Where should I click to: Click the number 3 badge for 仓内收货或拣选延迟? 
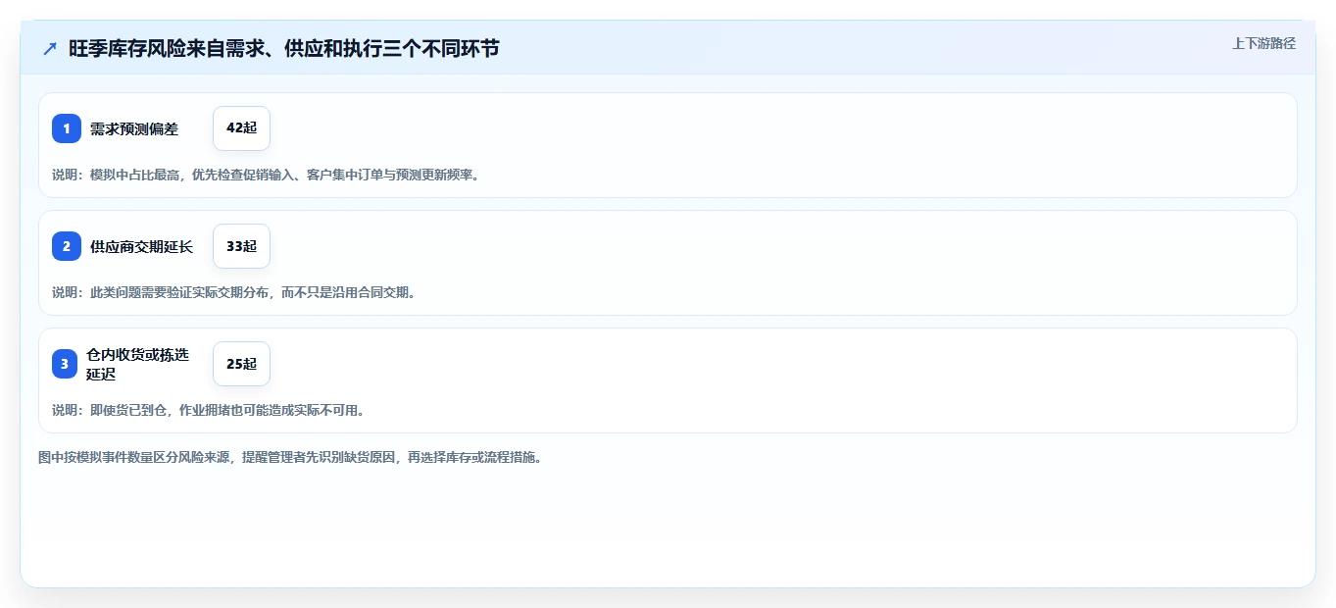coord(65,364)
